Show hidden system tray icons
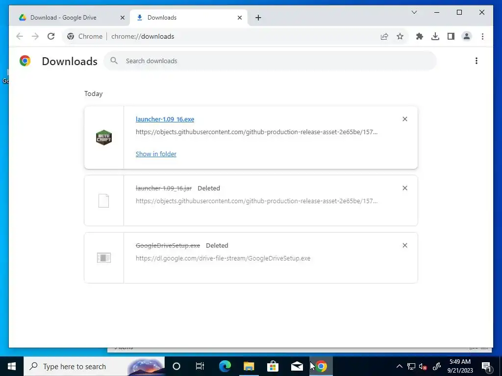Image resolution: width=502 pixels, height=376 pixels. 400,366
